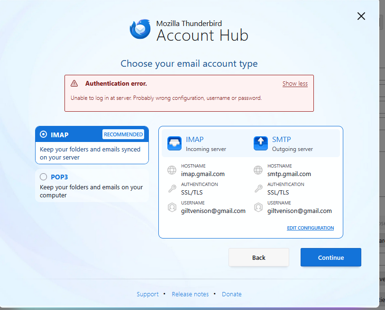Click SSL/TLS under IMAP authentication

point(192,192)
